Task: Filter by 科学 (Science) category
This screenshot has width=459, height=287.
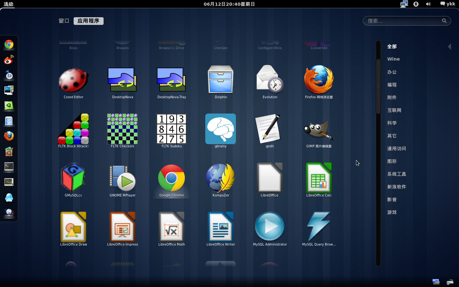Action: (392, 123)
